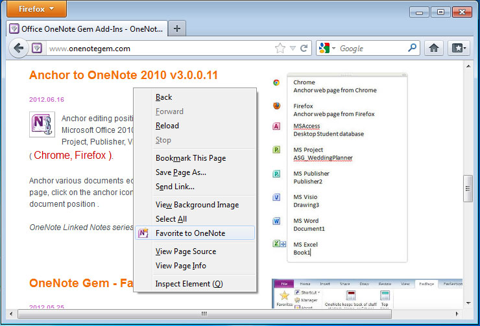
Task: Click the site identity icon beside address bar
Action: coord(37,48)
